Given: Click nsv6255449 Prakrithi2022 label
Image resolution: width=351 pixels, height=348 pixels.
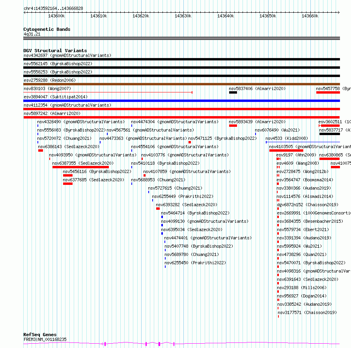Looking at the screenshot, I should coord(183,196).
